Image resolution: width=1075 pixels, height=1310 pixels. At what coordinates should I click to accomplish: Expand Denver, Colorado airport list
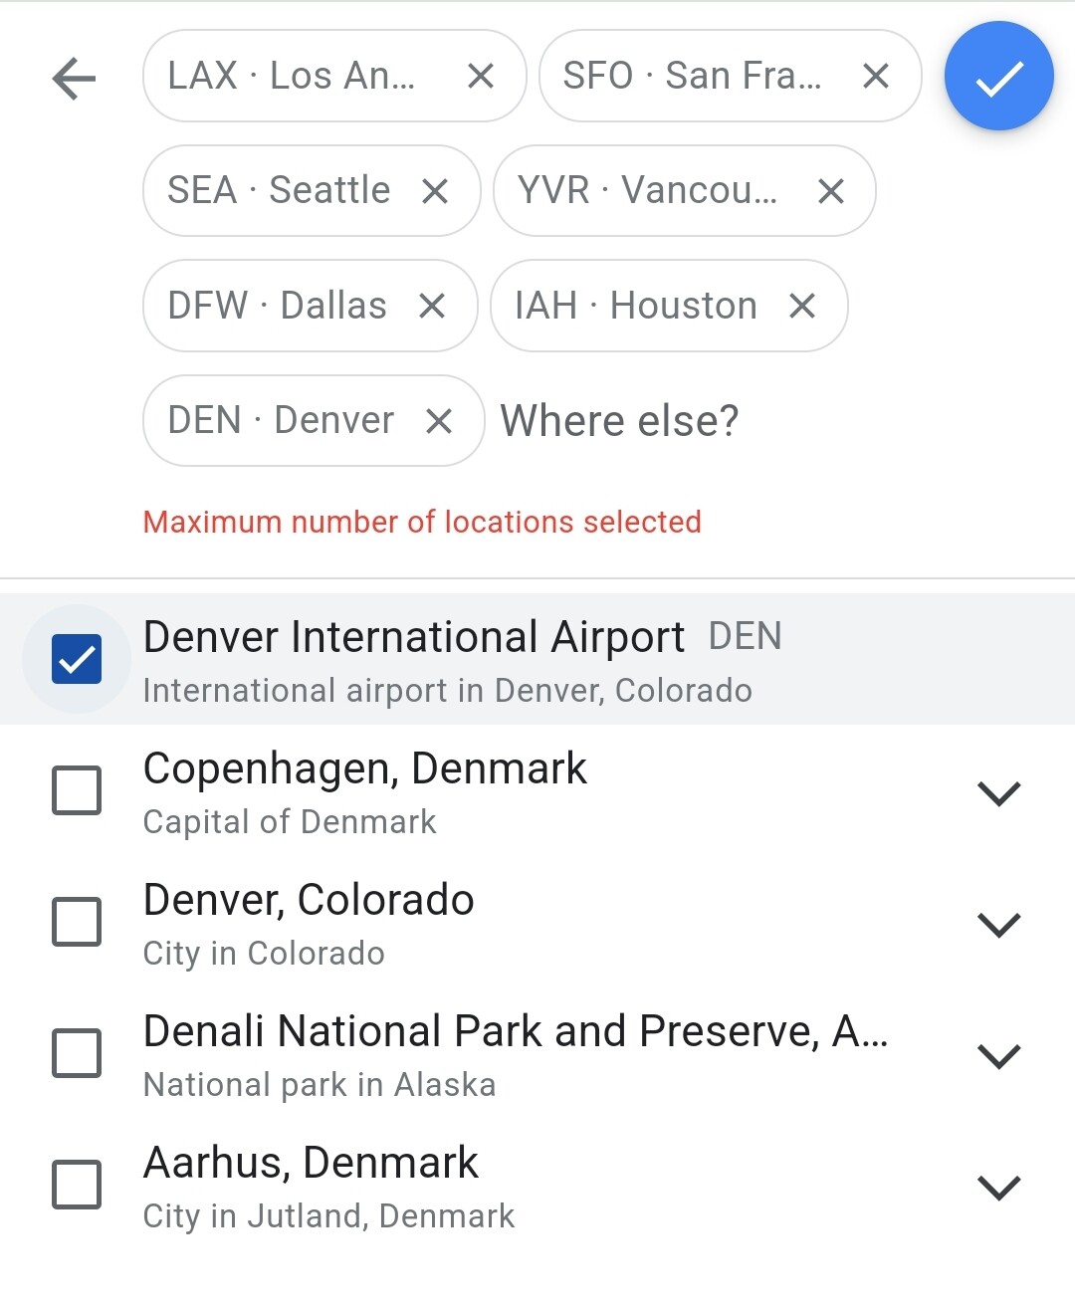click(x=999, y=925)
